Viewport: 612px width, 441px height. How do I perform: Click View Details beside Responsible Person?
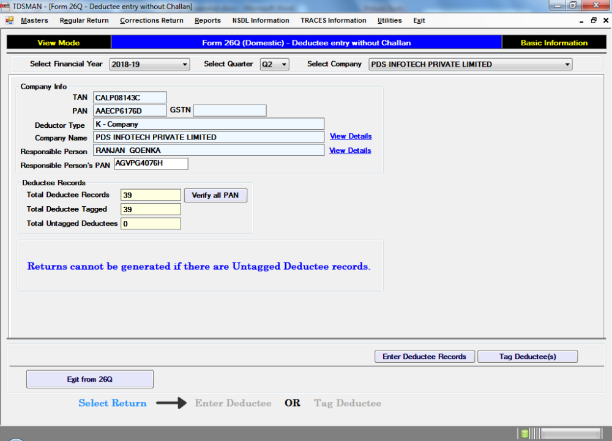pos(349,150)
